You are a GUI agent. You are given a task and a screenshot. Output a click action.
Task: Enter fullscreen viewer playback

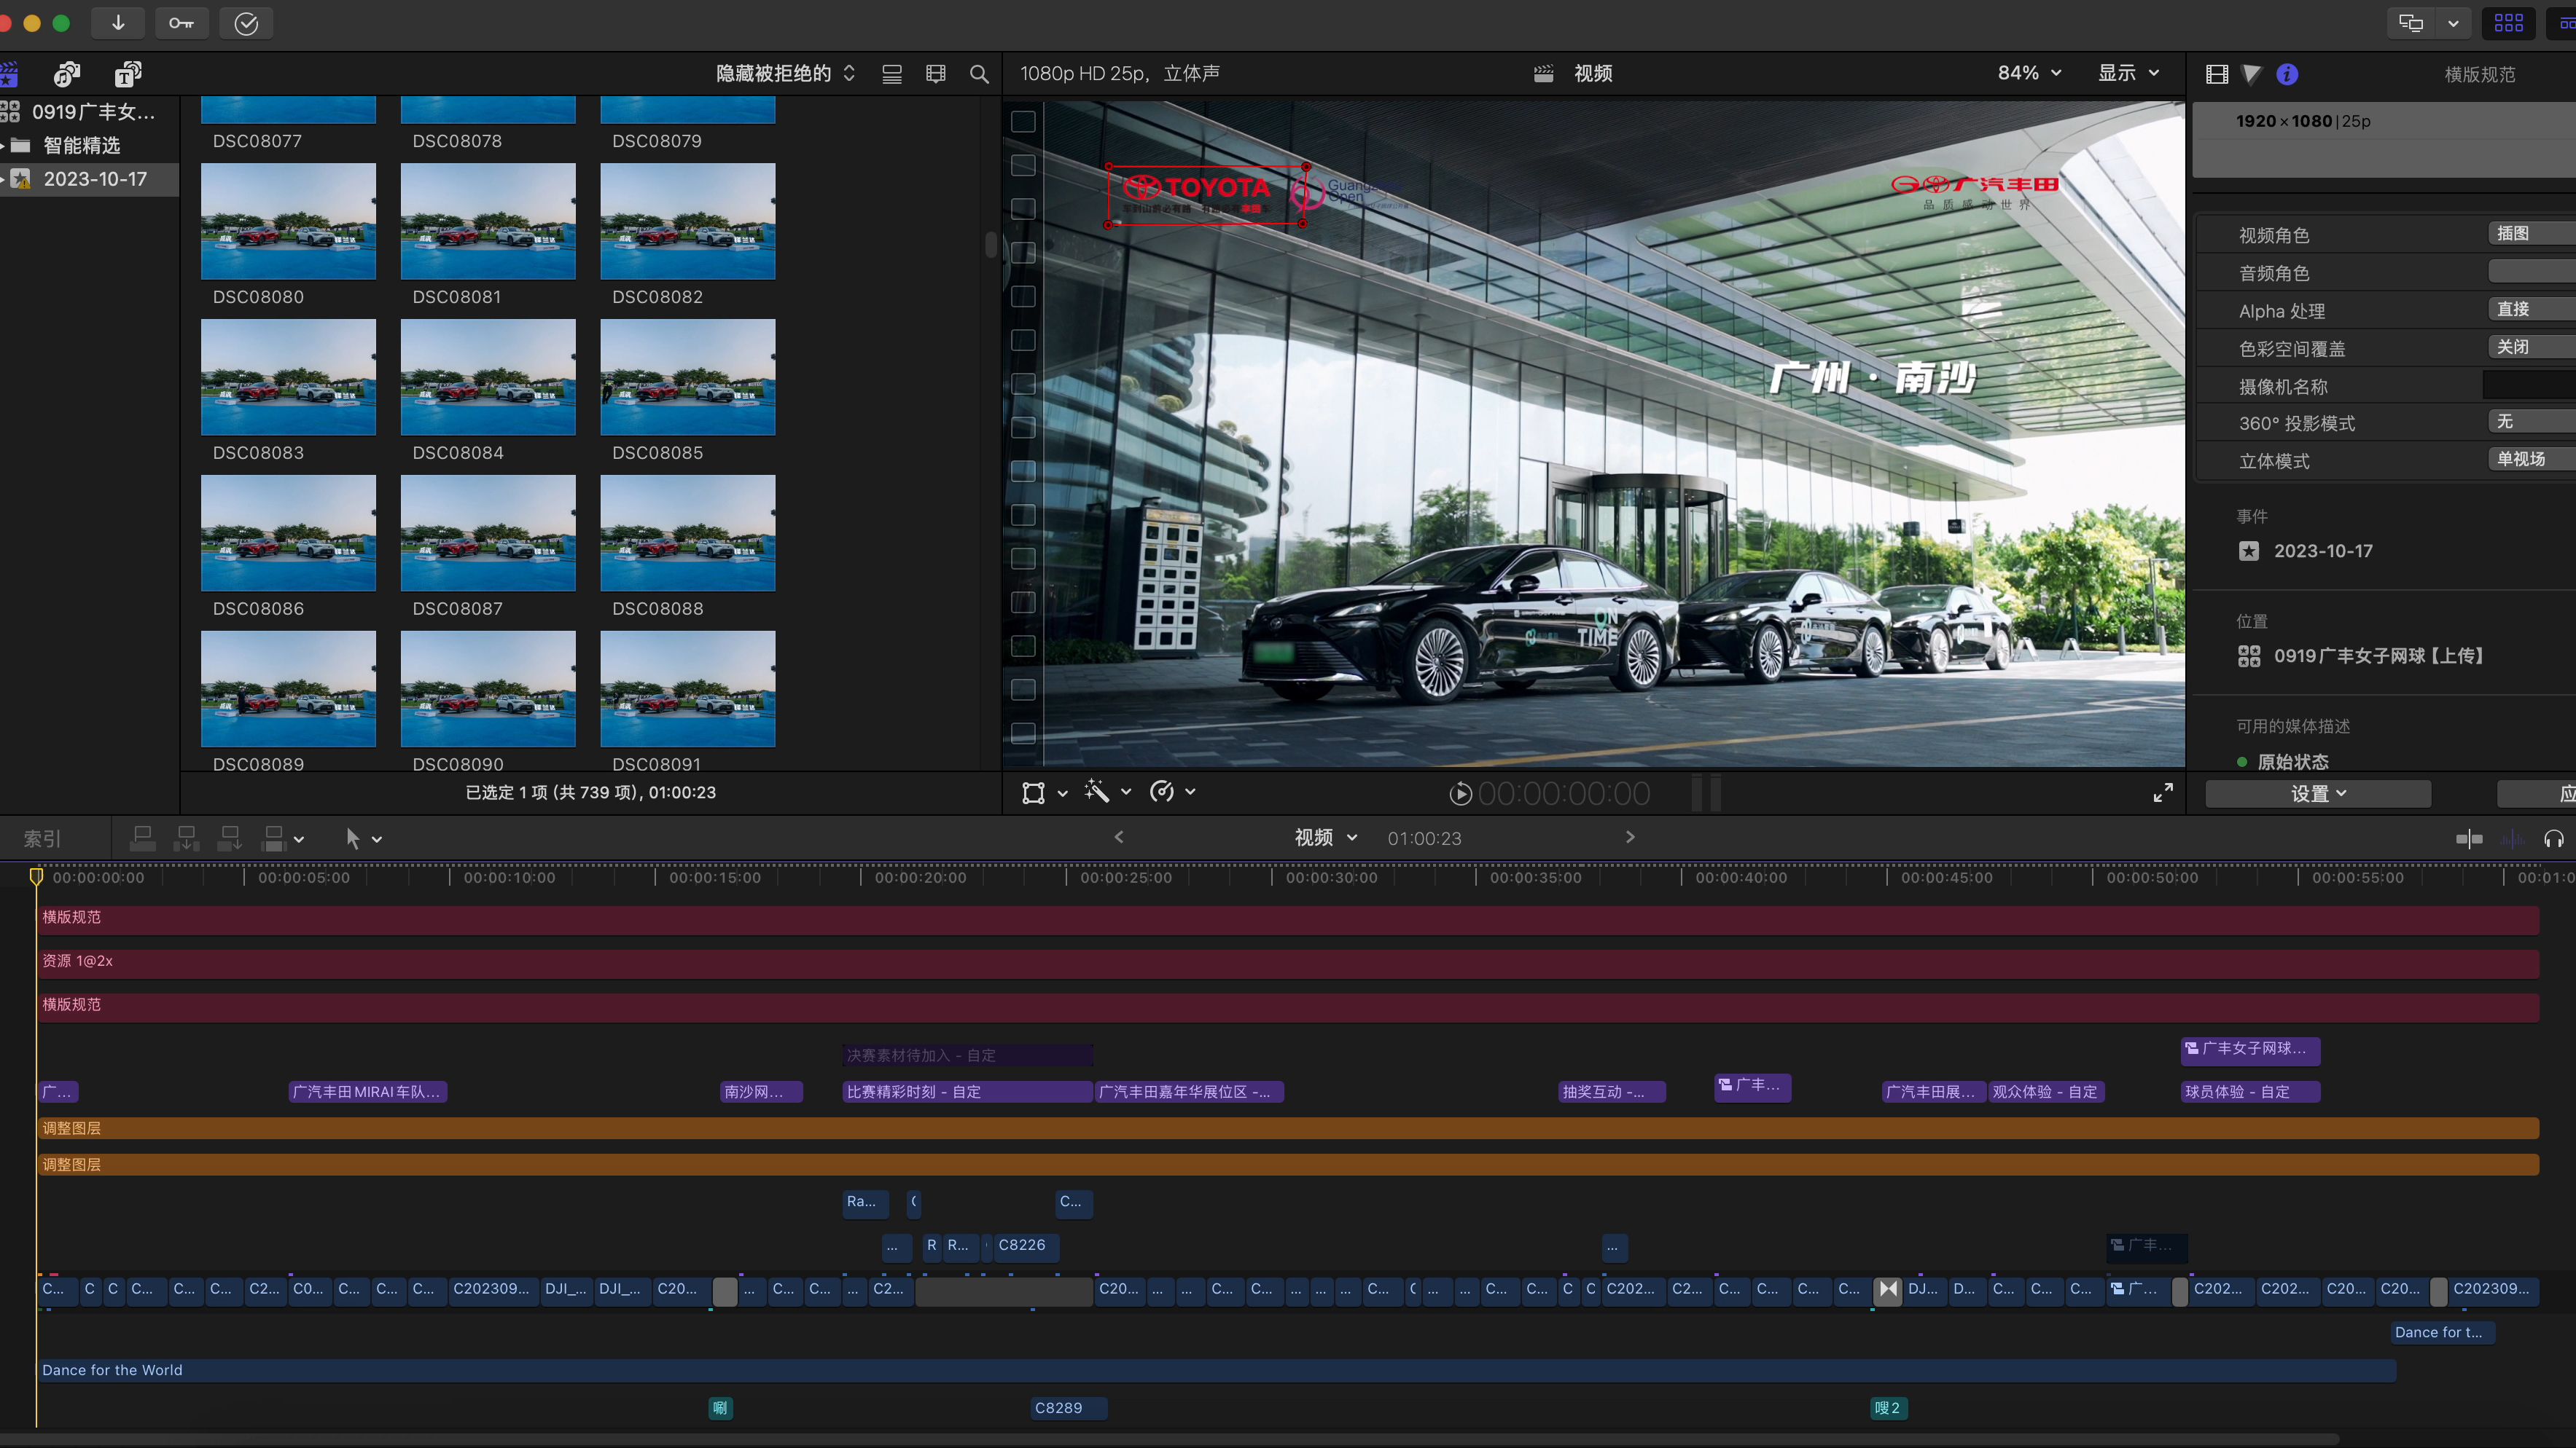click(2162, 792)
